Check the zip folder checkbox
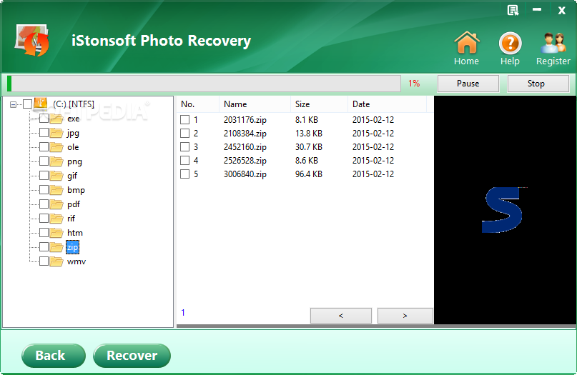The image size is (577, 375). point(44,246)
